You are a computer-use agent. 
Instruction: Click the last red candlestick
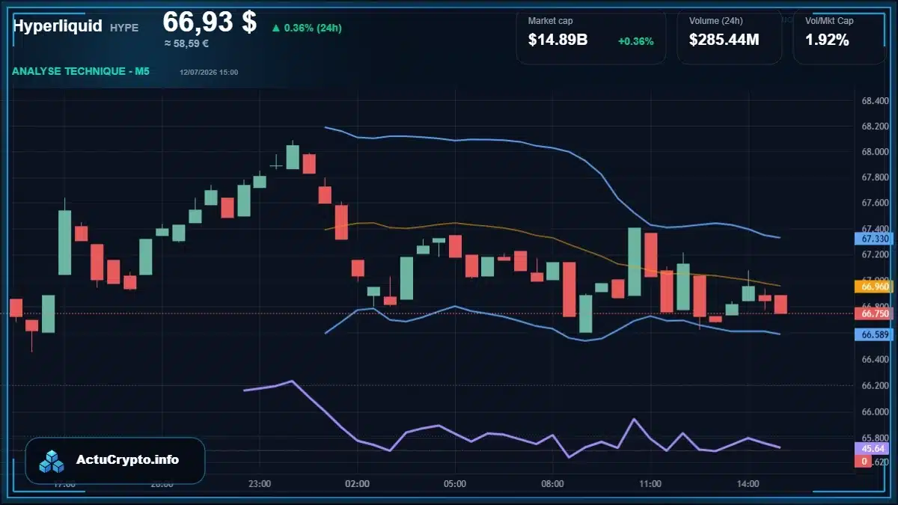pyautogui.click(x=781, y=304)
